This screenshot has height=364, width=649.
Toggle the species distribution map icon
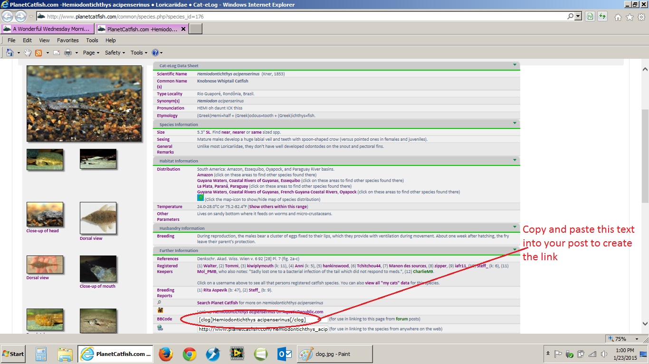(x=200, y=198)
